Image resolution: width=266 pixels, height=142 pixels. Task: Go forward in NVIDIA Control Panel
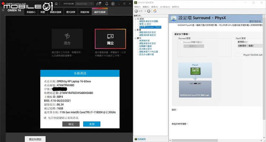tap(149, 11)
